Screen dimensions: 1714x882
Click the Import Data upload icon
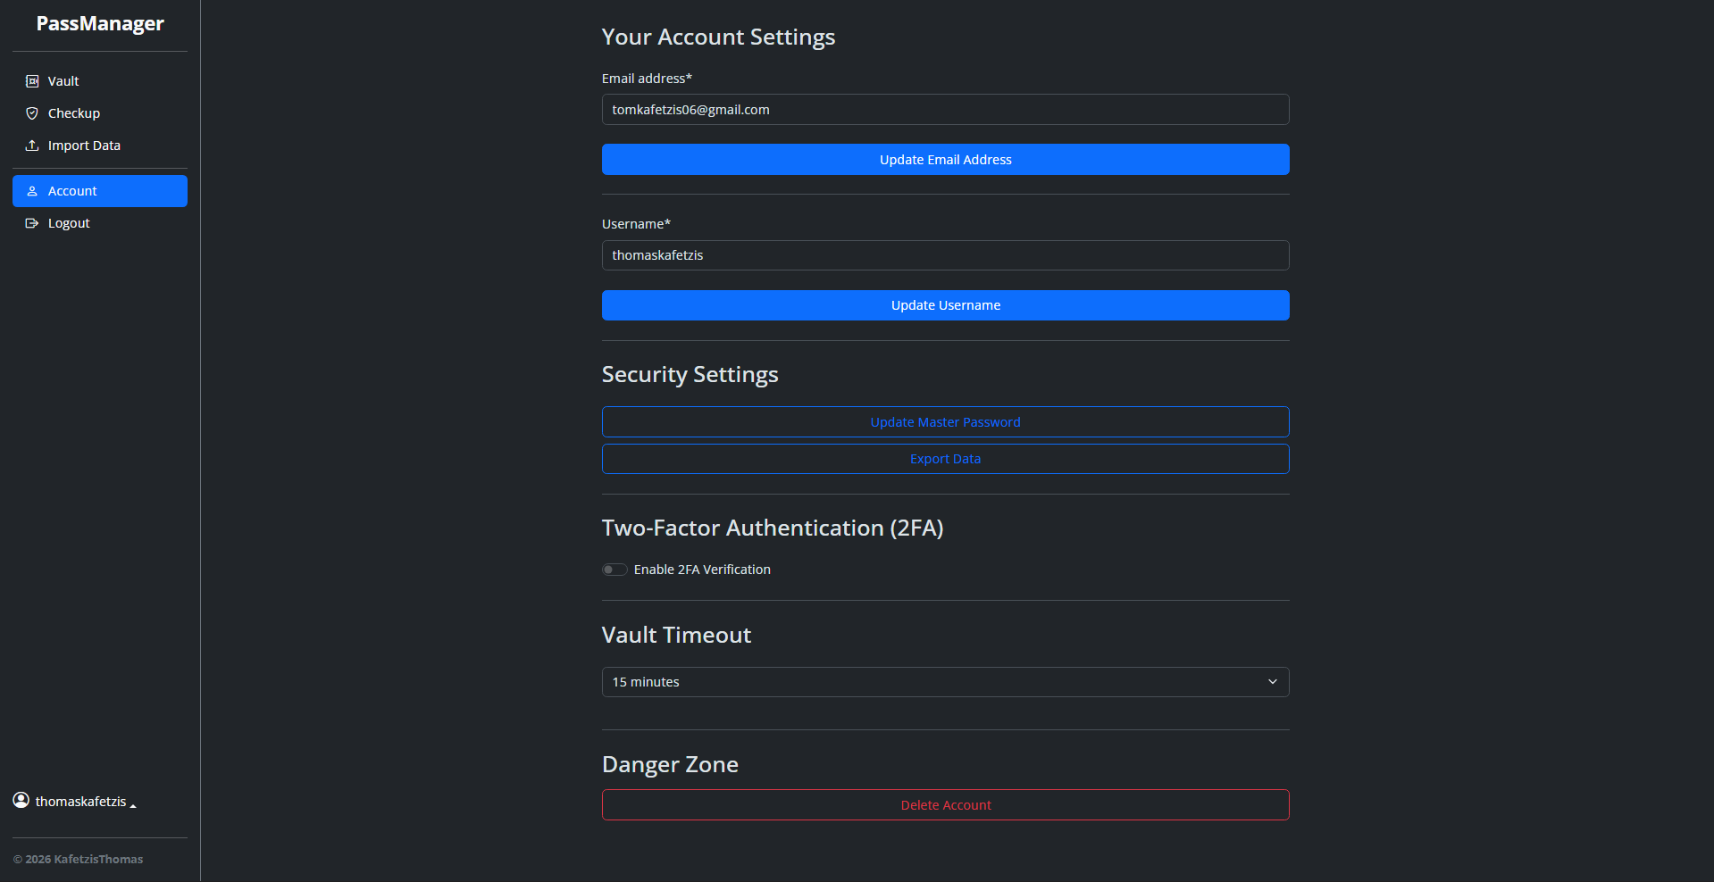pos(32,146)
